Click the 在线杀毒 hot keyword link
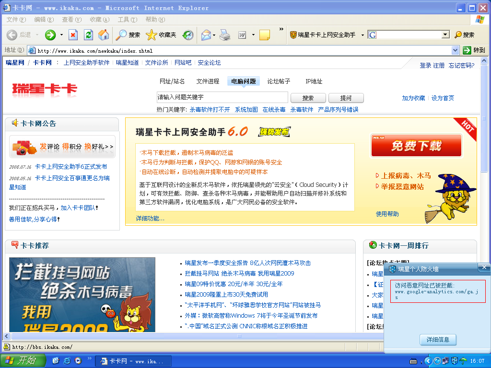The width and height of the screenshot is (491, 368). (x=274, y=110)
